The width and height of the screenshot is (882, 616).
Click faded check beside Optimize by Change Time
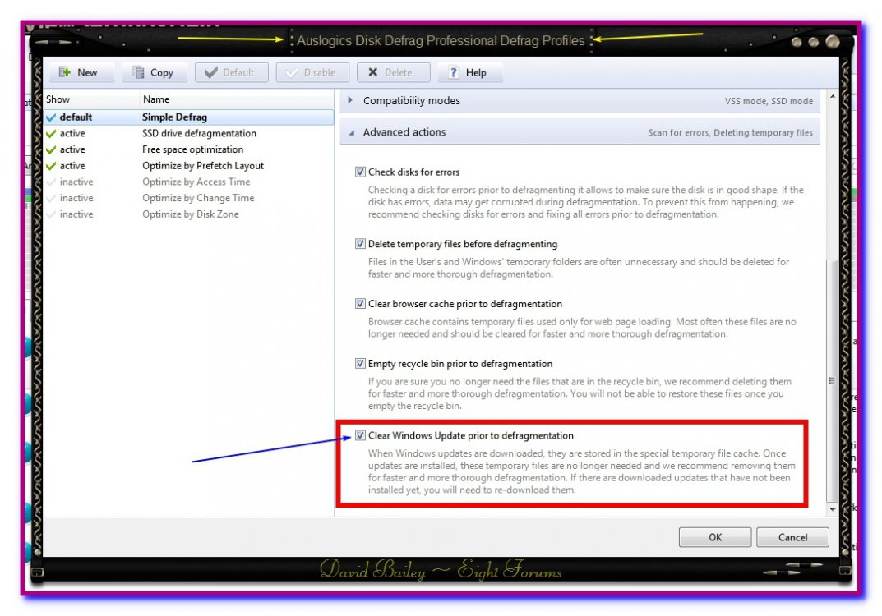[x=51, y=199]
